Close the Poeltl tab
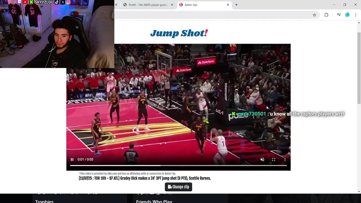361x203 pixels. 172,5
